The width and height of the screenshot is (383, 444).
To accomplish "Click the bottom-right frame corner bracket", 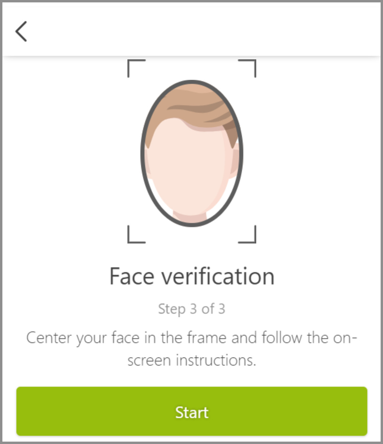I will point(247,234).
